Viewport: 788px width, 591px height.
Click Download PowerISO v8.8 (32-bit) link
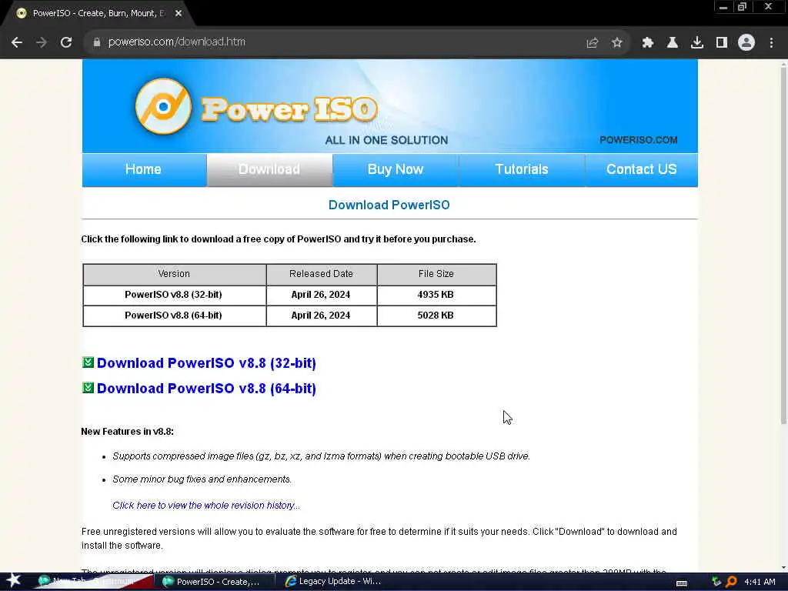click(206, 363)
